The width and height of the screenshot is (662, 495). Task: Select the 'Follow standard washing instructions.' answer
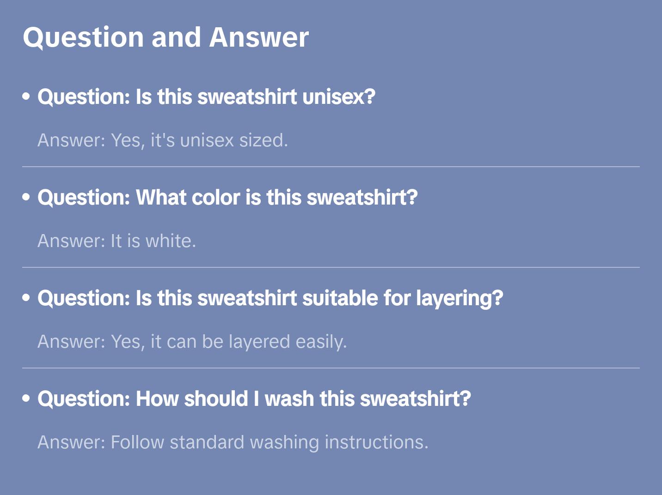(x=233, y=442)
